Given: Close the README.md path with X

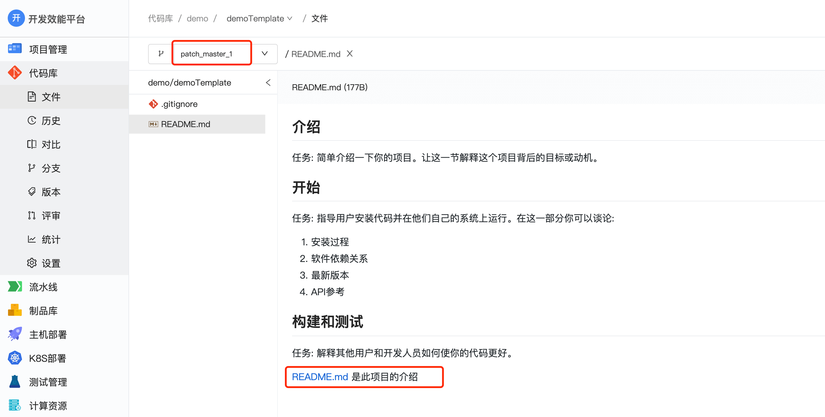Looking at the screenshot, I should pyautogui.click(x=350, y=54).
